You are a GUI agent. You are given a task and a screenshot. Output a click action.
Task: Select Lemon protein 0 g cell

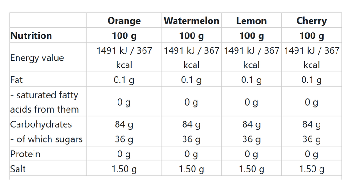pyautogui.click(x=252, y=154)
